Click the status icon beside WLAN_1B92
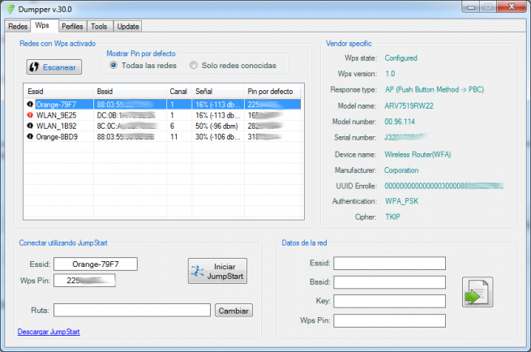Viewport: 531px width, 352px height. [30, 126]
